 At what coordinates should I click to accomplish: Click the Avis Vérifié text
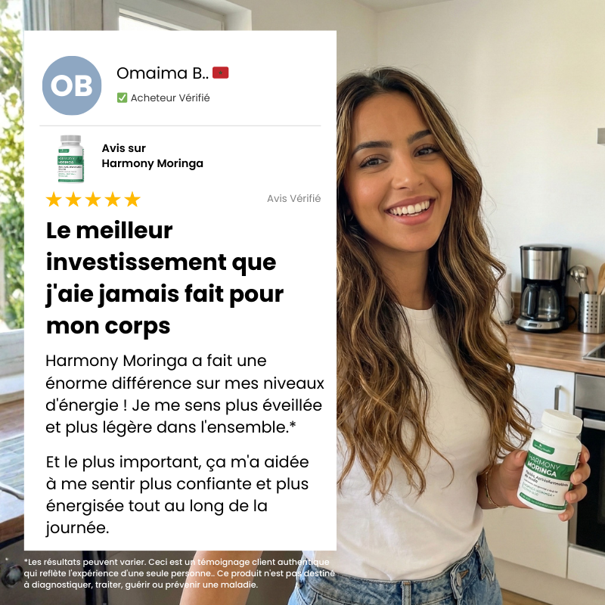click(293, 198)
